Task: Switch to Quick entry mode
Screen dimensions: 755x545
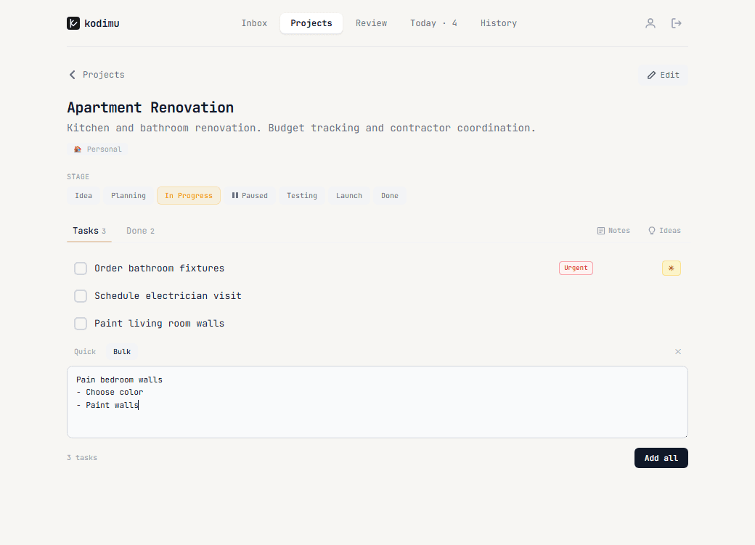Action: 85,351
